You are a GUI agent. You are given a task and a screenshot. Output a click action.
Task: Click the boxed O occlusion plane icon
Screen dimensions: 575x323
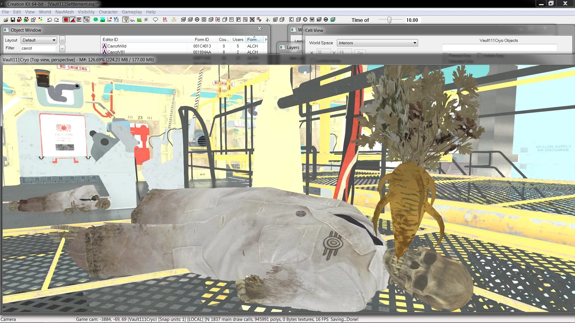(204, 20)
